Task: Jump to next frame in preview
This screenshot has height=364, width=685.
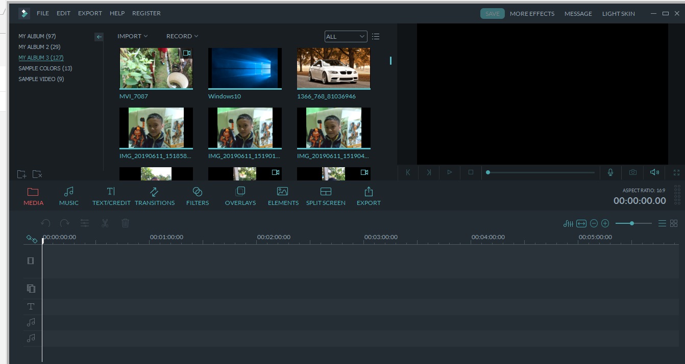Action: pyautogui.click(x=429, y=172)
